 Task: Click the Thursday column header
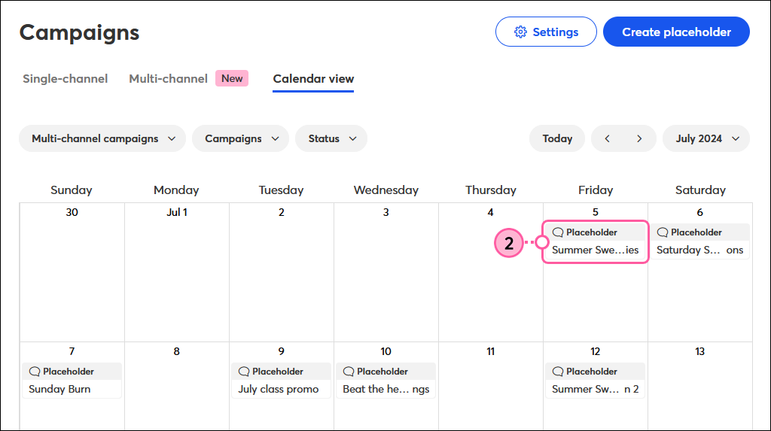click(491, 190)
